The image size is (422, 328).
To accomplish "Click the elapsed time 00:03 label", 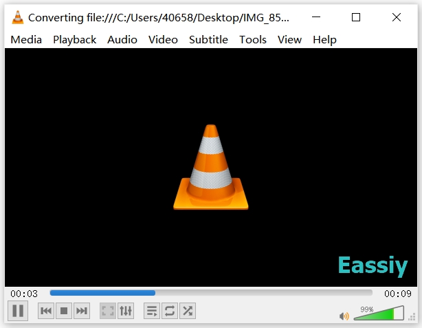I will (x=24, y=294).
